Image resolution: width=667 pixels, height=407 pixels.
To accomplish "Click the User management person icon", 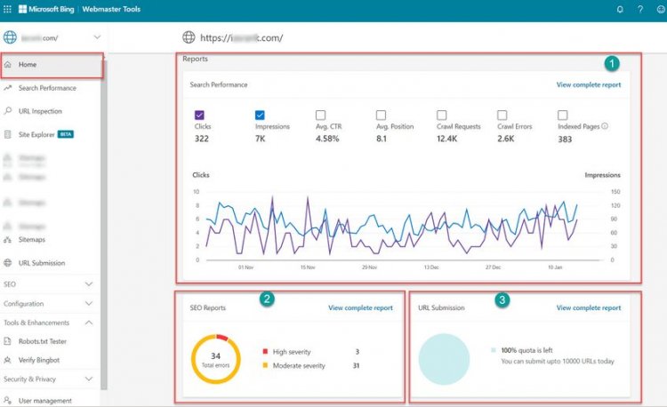I will [x=8, y=400].
